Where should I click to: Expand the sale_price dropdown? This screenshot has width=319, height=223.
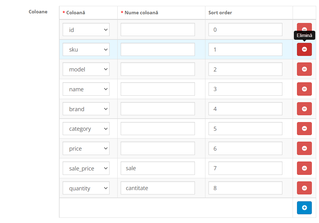click(x=86, y=168)
